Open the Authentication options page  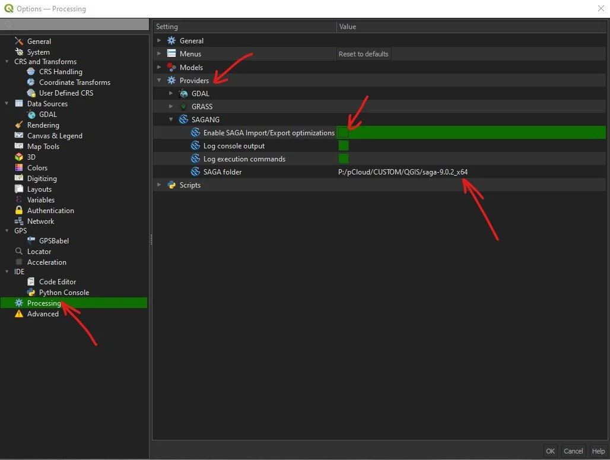point(50,211)
